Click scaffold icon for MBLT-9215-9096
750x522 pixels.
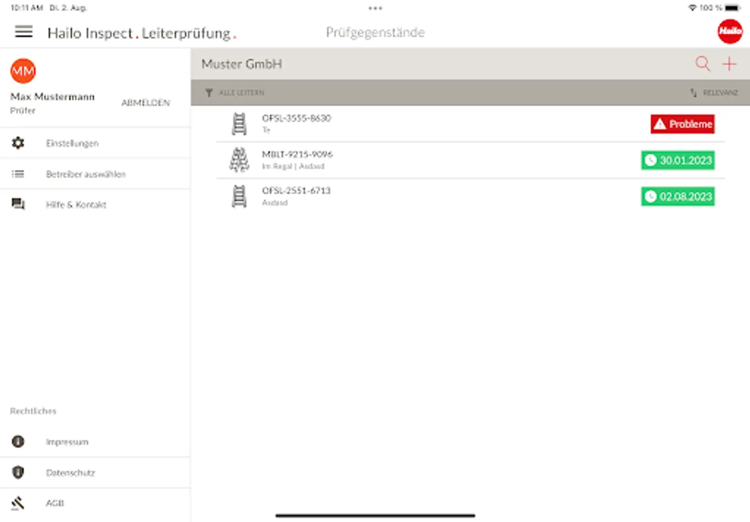pos(239,160)
